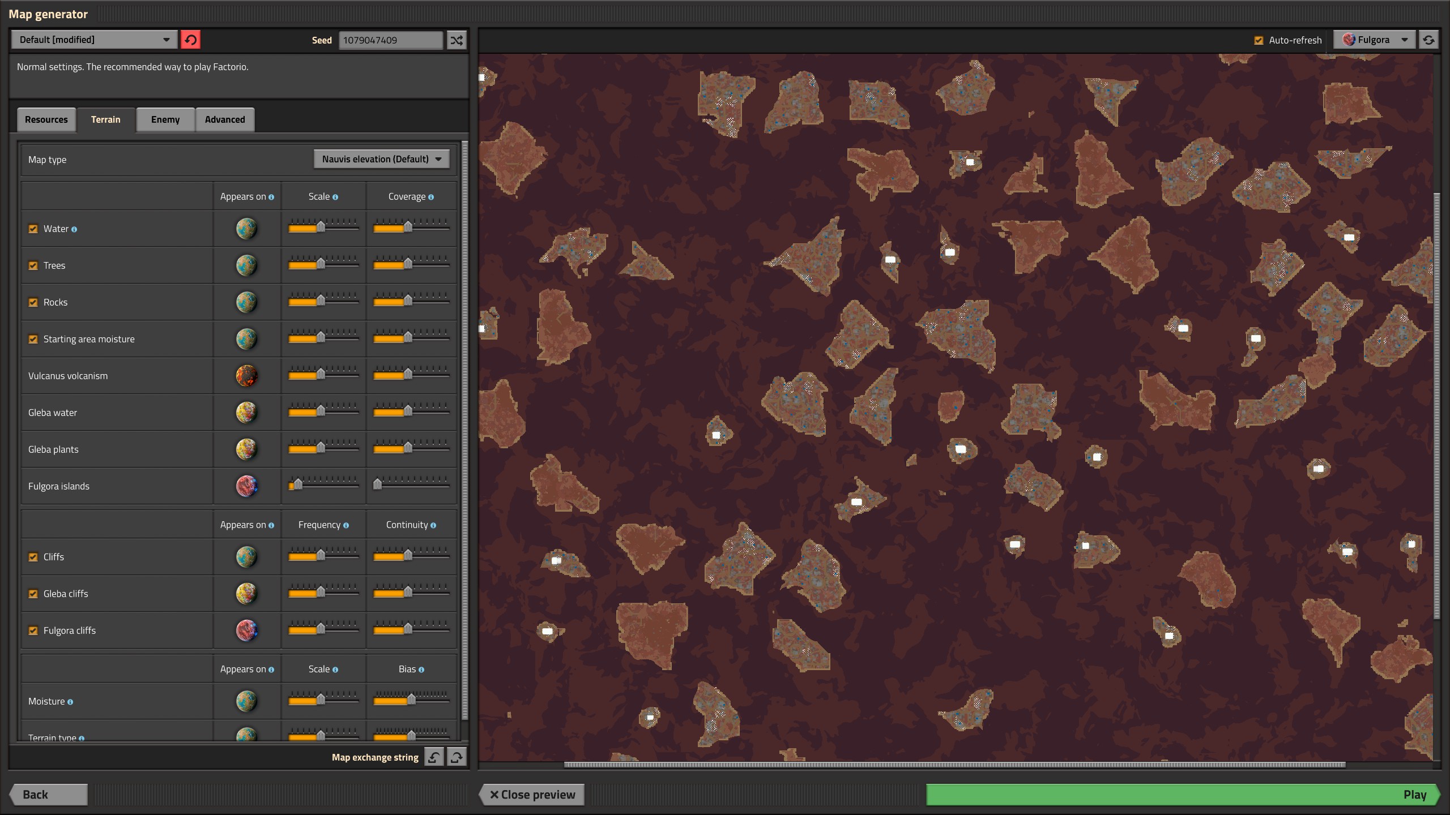Open the Default [modified] preset dropdown
Viewport: 1450px width, 815px height.
(x=94, y=40)
